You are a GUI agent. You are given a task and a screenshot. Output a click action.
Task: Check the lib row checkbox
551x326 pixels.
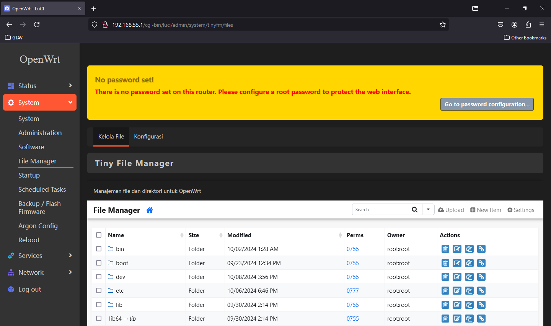click(x=99, y=305)
